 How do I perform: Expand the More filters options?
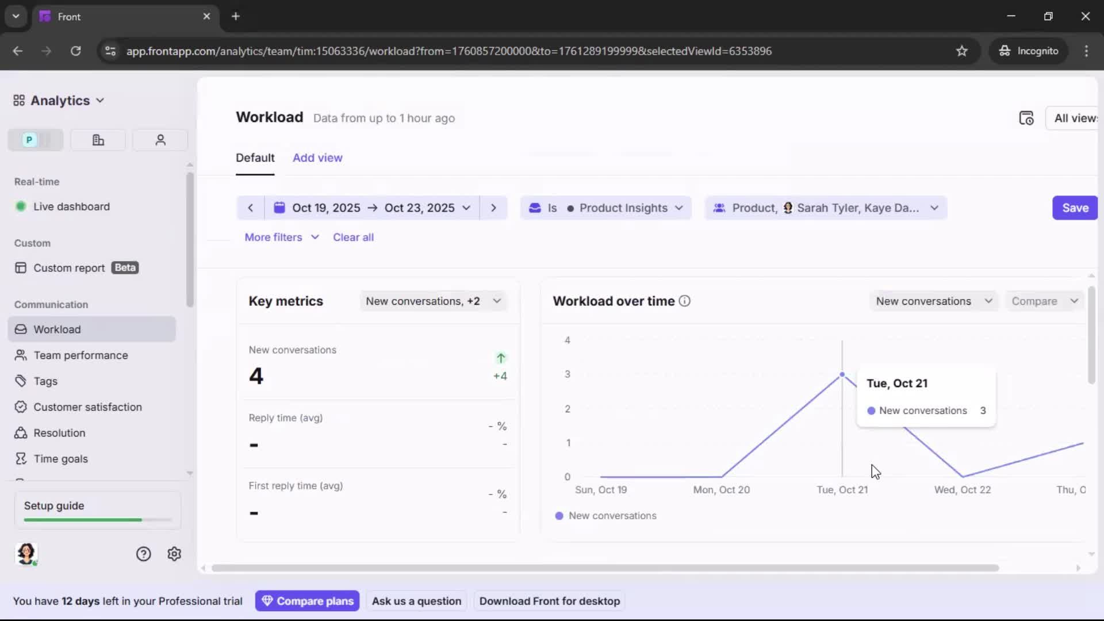point(281,237)
